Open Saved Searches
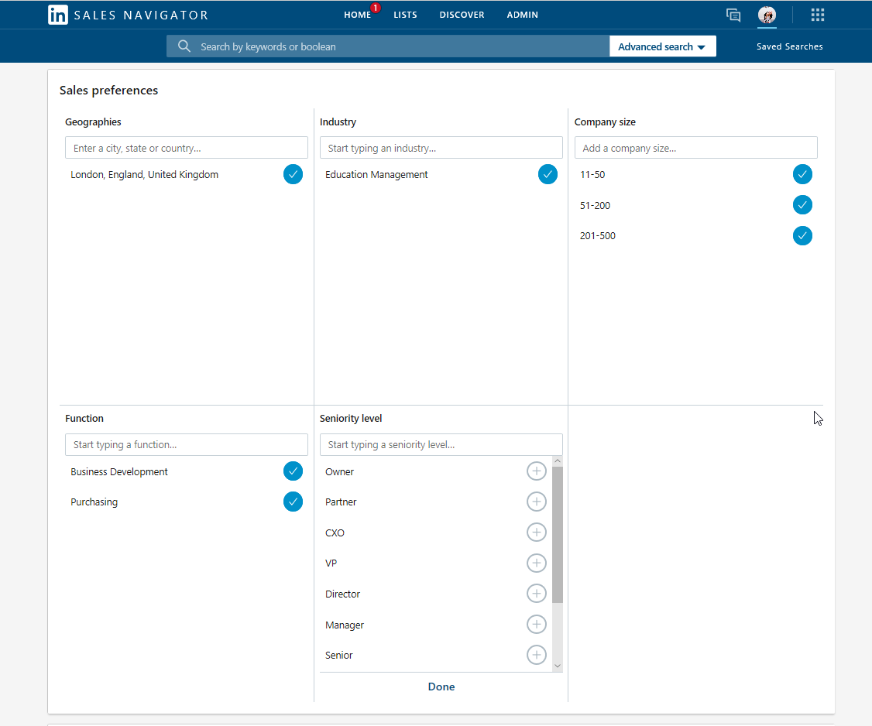The image size is (872, 726). click(x=789, y=46)
